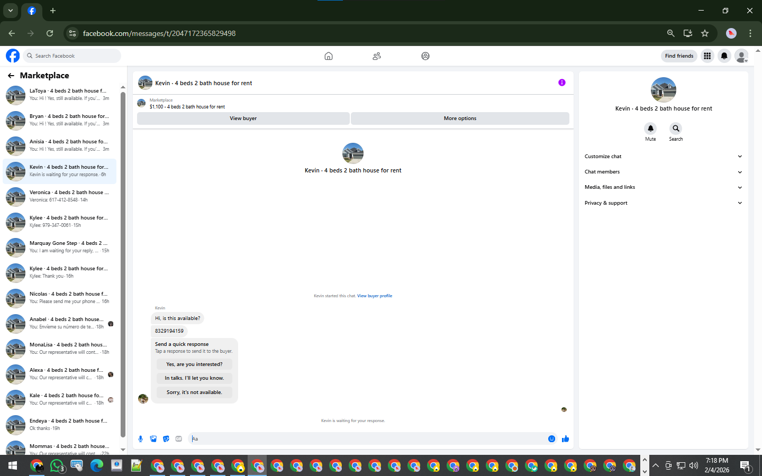This screenshot has height=476, width=762.
Task: Open the Chrome three-dot menu
Action: (750, 33)
